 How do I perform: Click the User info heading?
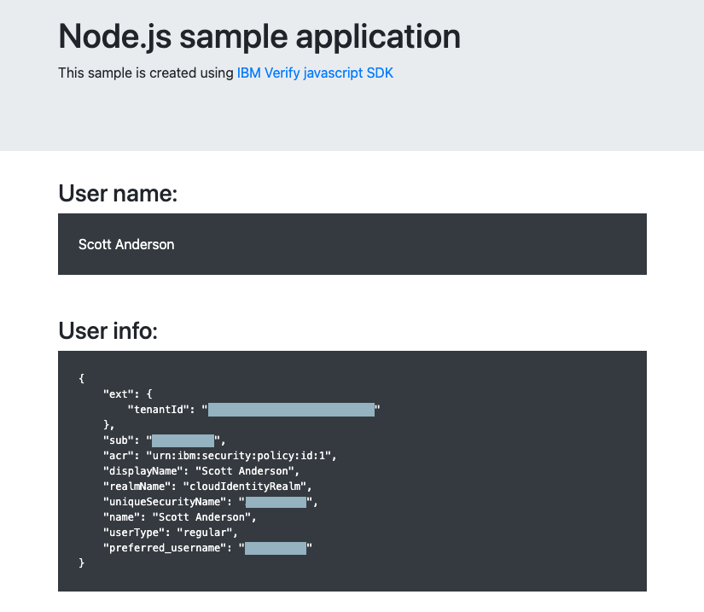(108, 331)
